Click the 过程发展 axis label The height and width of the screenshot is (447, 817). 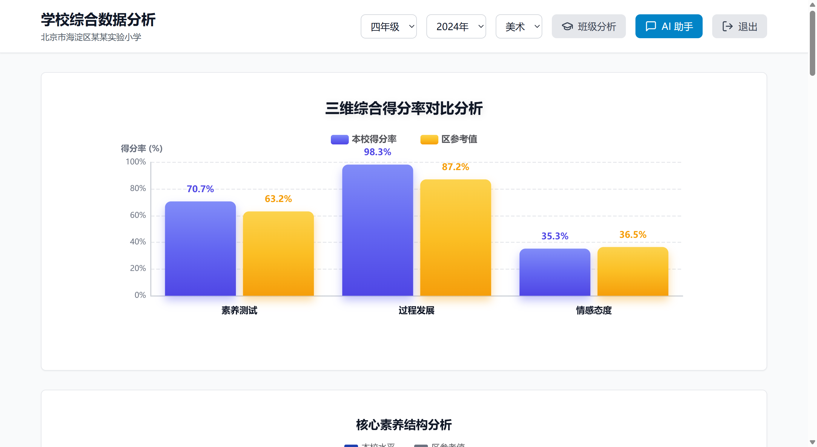point(417,310)
